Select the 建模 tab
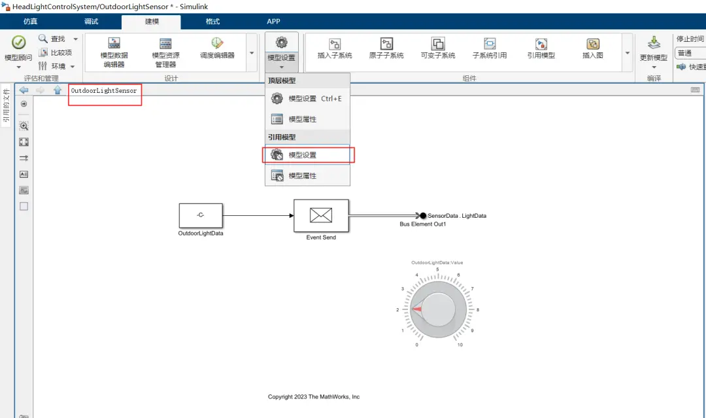The image size is (706, 418). [x=151, y=22]
